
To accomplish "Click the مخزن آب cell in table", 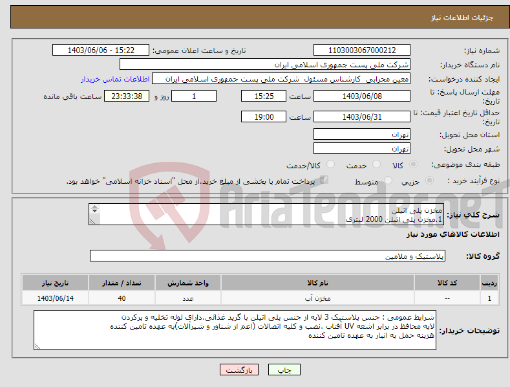I will point(317,298).
